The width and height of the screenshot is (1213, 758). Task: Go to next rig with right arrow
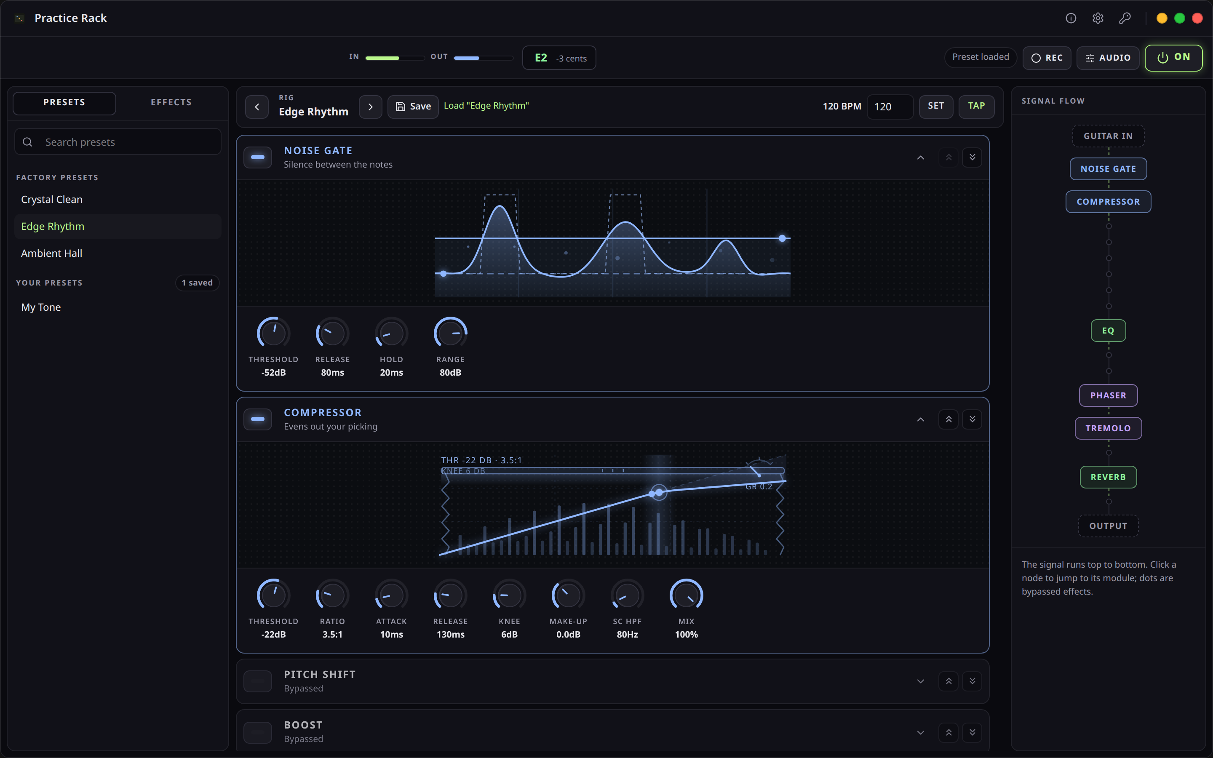[x=370, y=107]
